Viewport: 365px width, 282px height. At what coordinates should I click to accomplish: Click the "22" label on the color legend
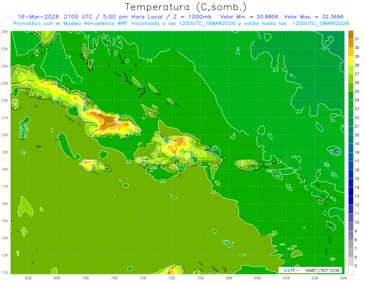pos(357,117)
